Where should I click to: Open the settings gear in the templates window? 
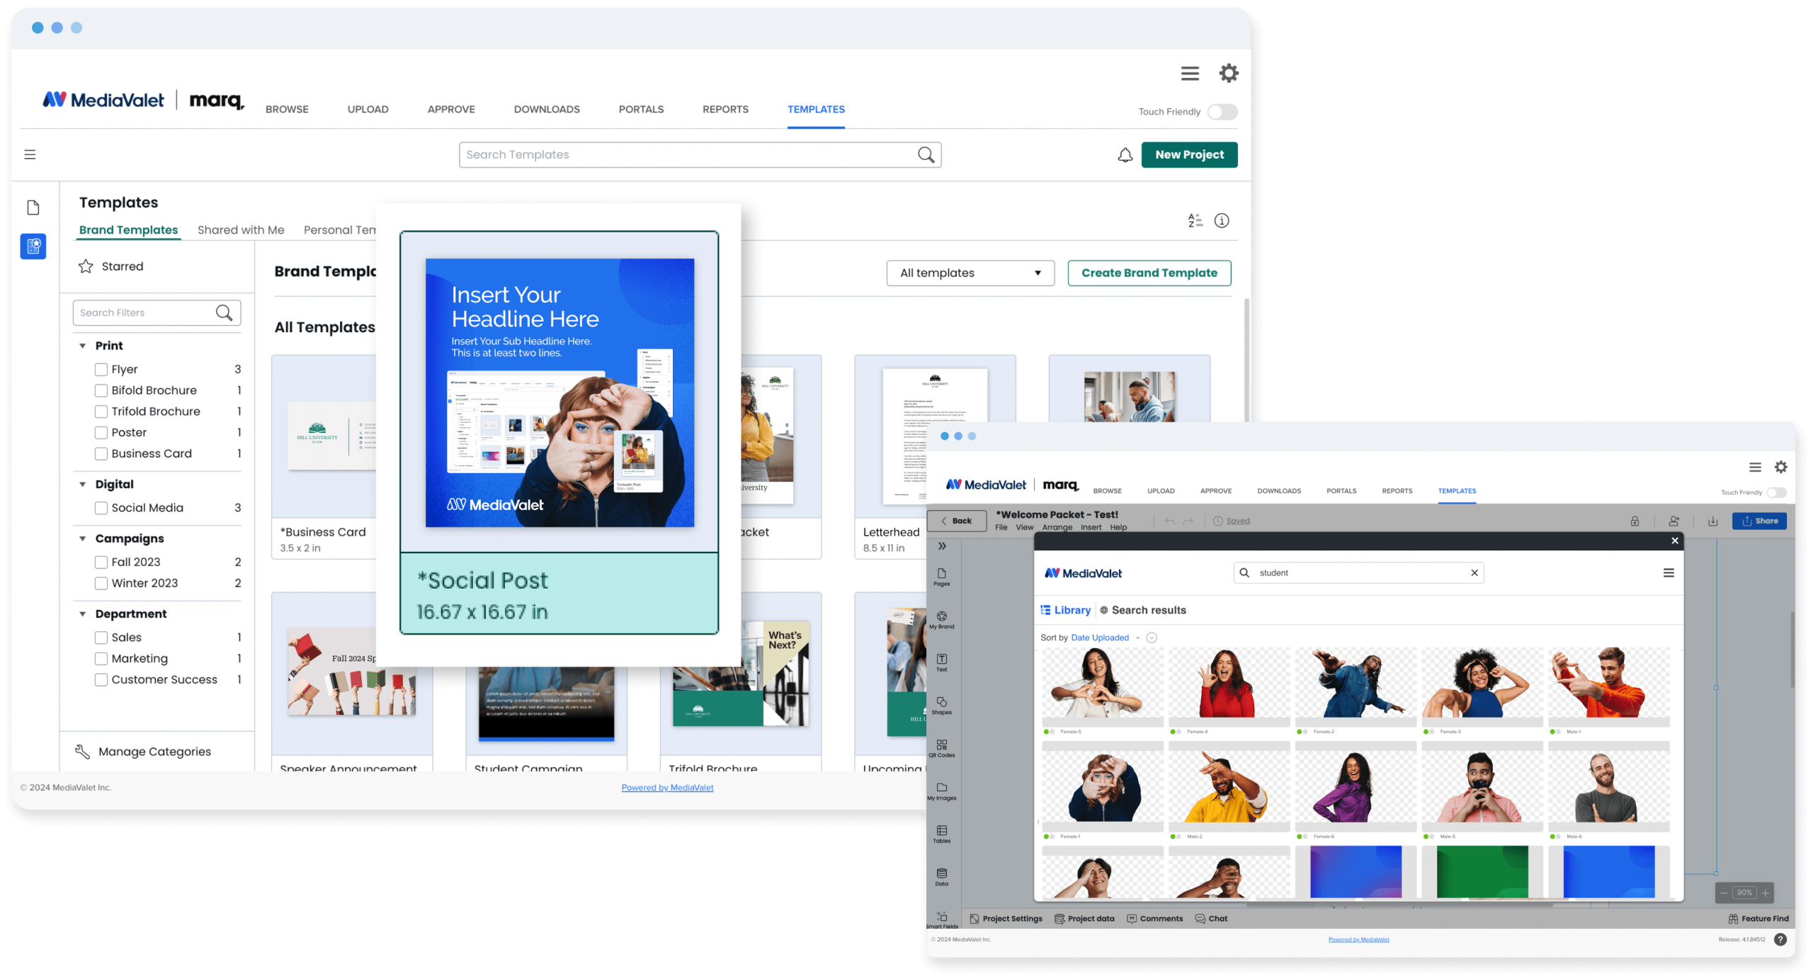pyautogui.click(x=1228, y=73)
